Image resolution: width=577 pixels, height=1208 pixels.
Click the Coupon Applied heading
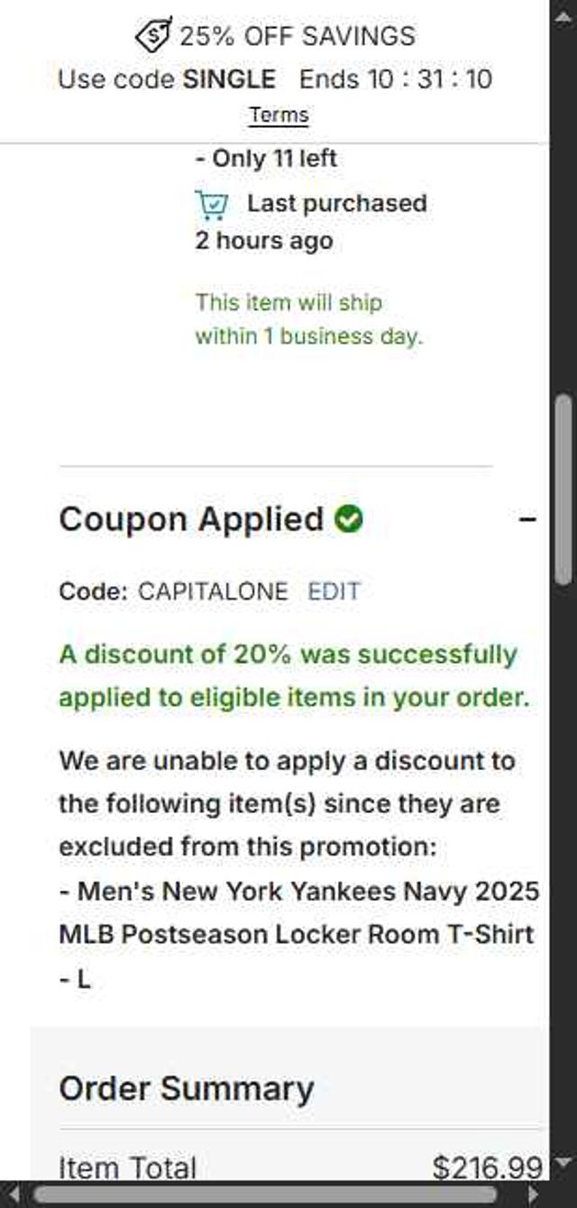190,519
